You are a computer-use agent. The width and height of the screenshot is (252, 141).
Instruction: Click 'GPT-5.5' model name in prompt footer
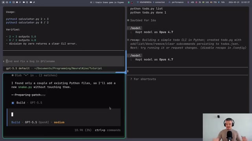pyautogui.click(x=31, y=122)
